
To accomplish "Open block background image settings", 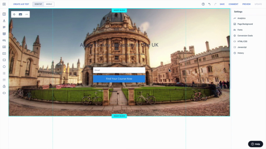I will [20, 14].
